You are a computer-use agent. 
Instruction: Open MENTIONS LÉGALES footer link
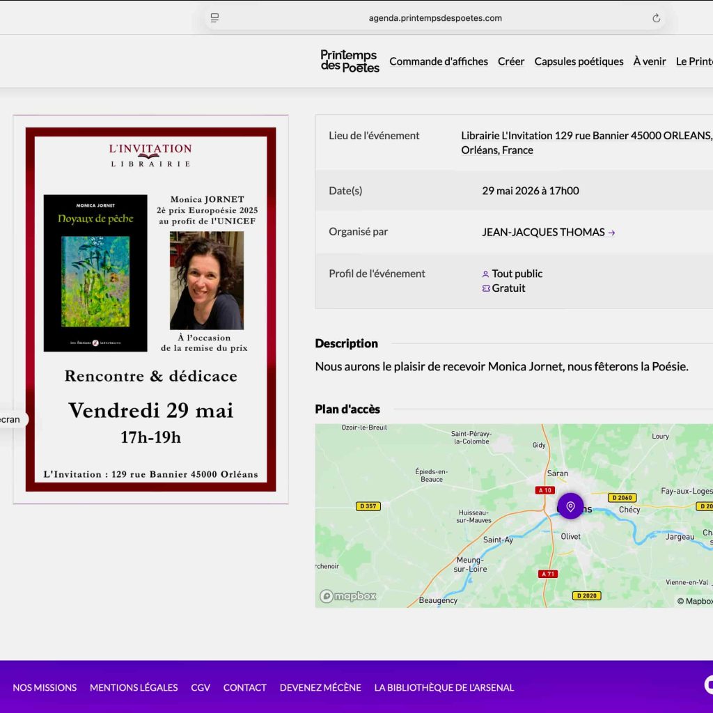134,687
